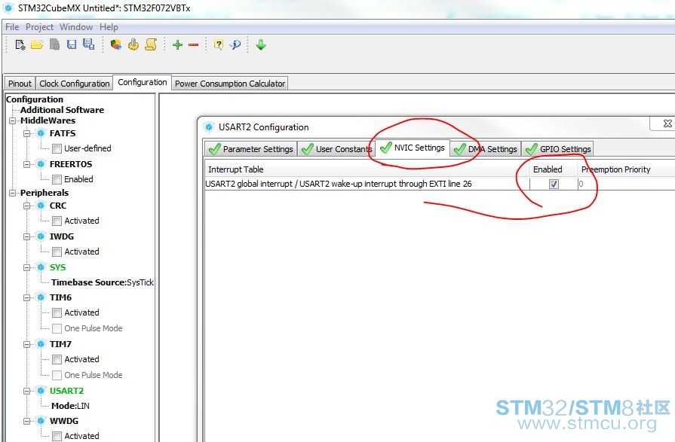Click the IWDG peripheral cube icon
Viewport: 675px width, 442px height.
coord(41,236)
